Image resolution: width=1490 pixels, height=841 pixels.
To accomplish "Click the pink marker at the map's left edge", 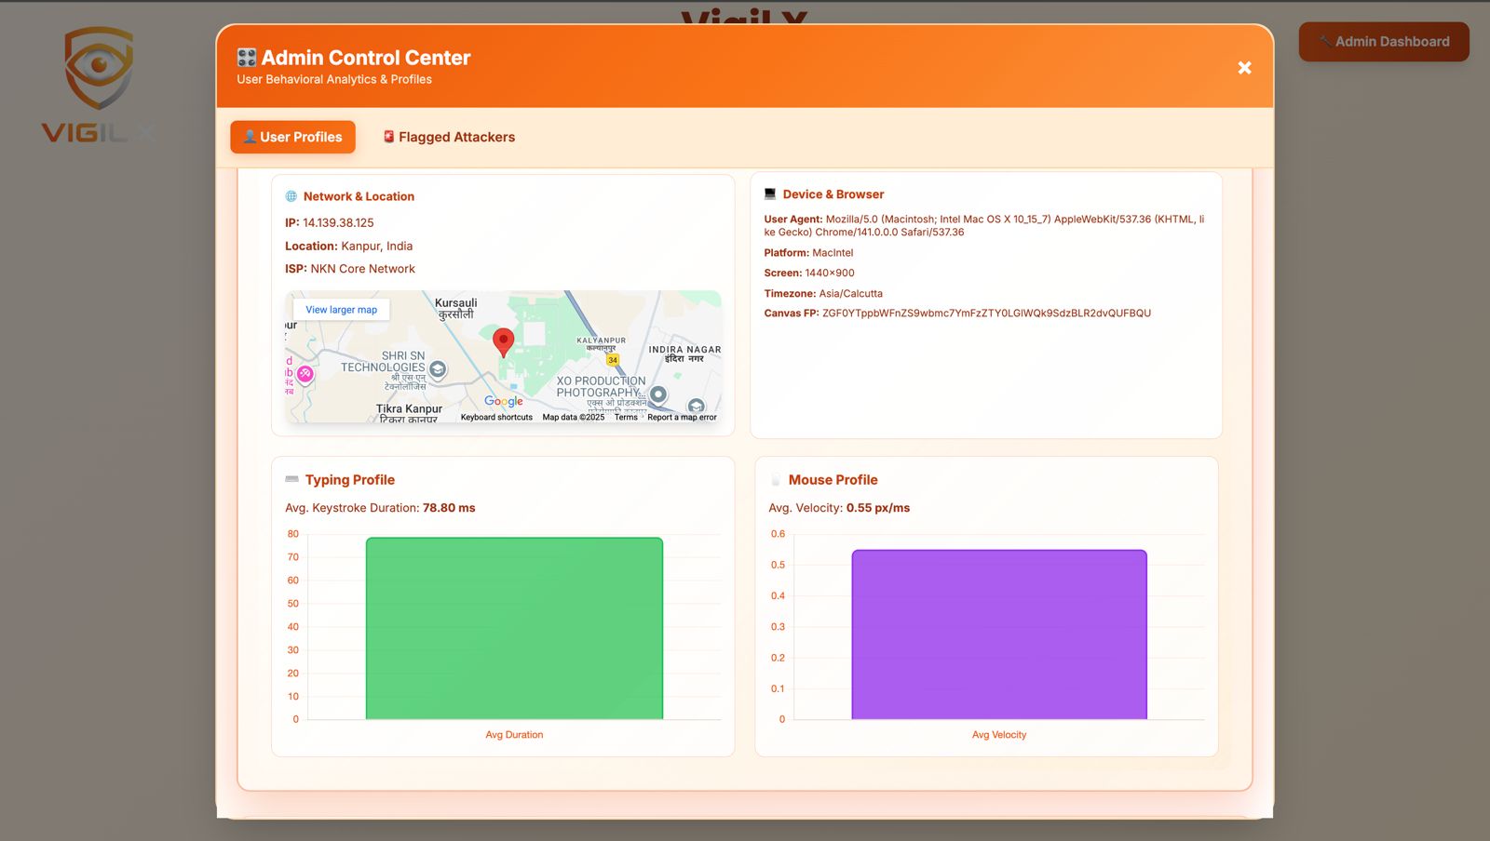I will [305, 374].
